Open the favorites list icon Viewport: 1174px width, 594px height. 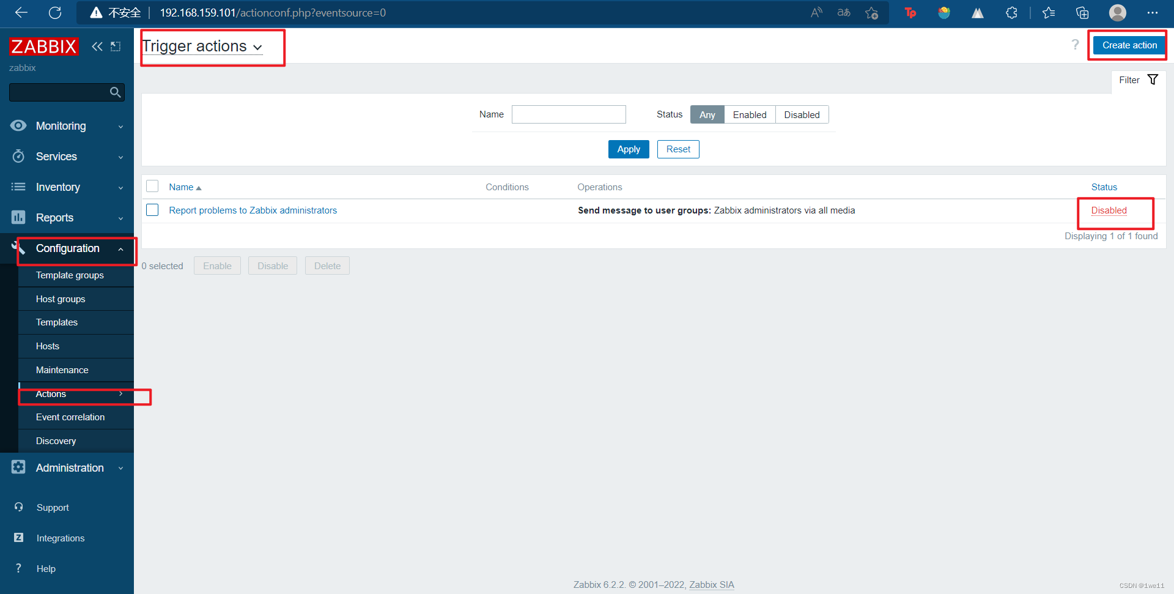[x=1049, y=12]
